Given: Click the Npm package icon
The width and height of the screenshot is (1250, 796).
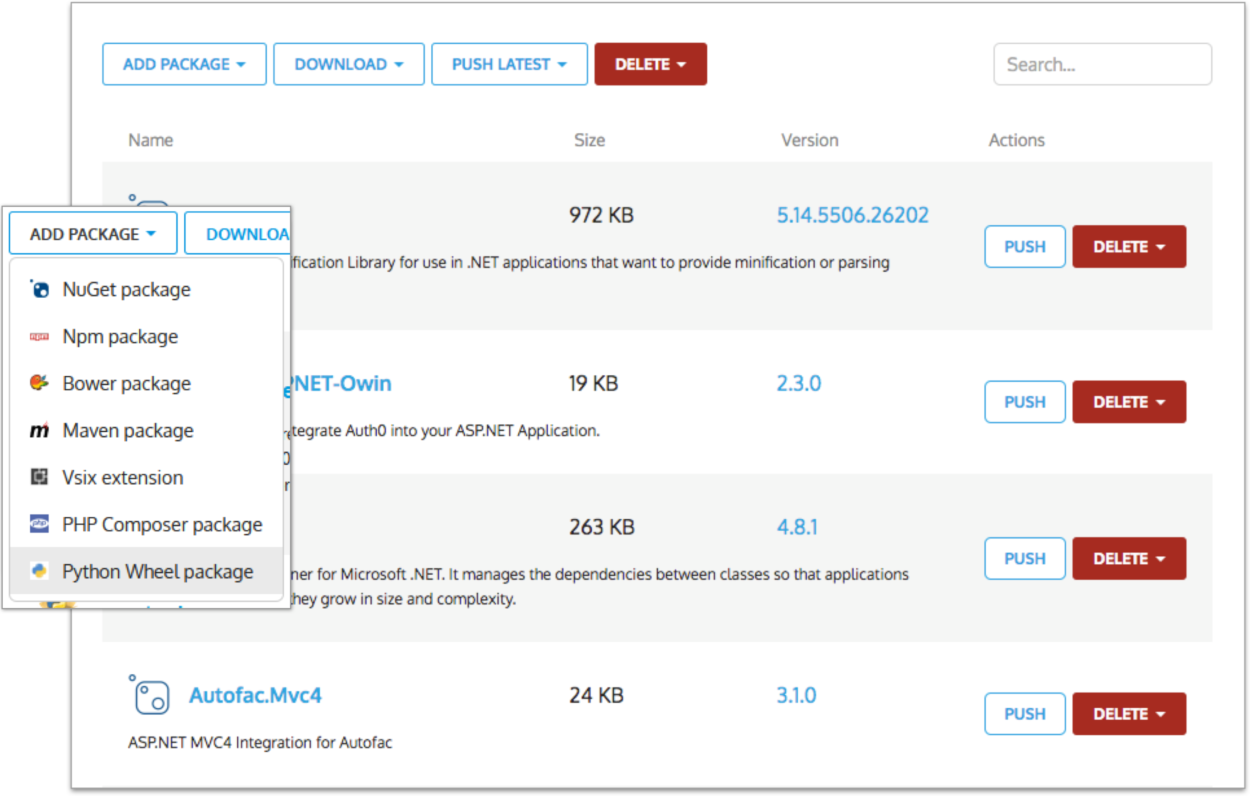Looking at the screenshot, I should pyautogui.click(x=40, y=336).
